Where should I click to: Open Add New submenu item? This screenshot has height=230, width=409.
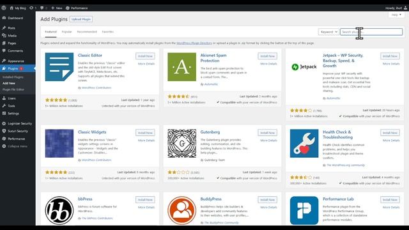point(9,83)
